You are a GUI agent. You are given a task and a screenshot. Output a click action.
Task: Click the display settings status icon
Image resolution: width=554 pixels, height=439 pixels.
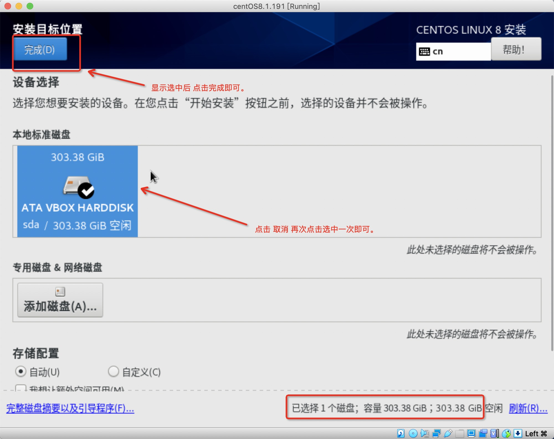pyautogui.click(x=471, y=433)
